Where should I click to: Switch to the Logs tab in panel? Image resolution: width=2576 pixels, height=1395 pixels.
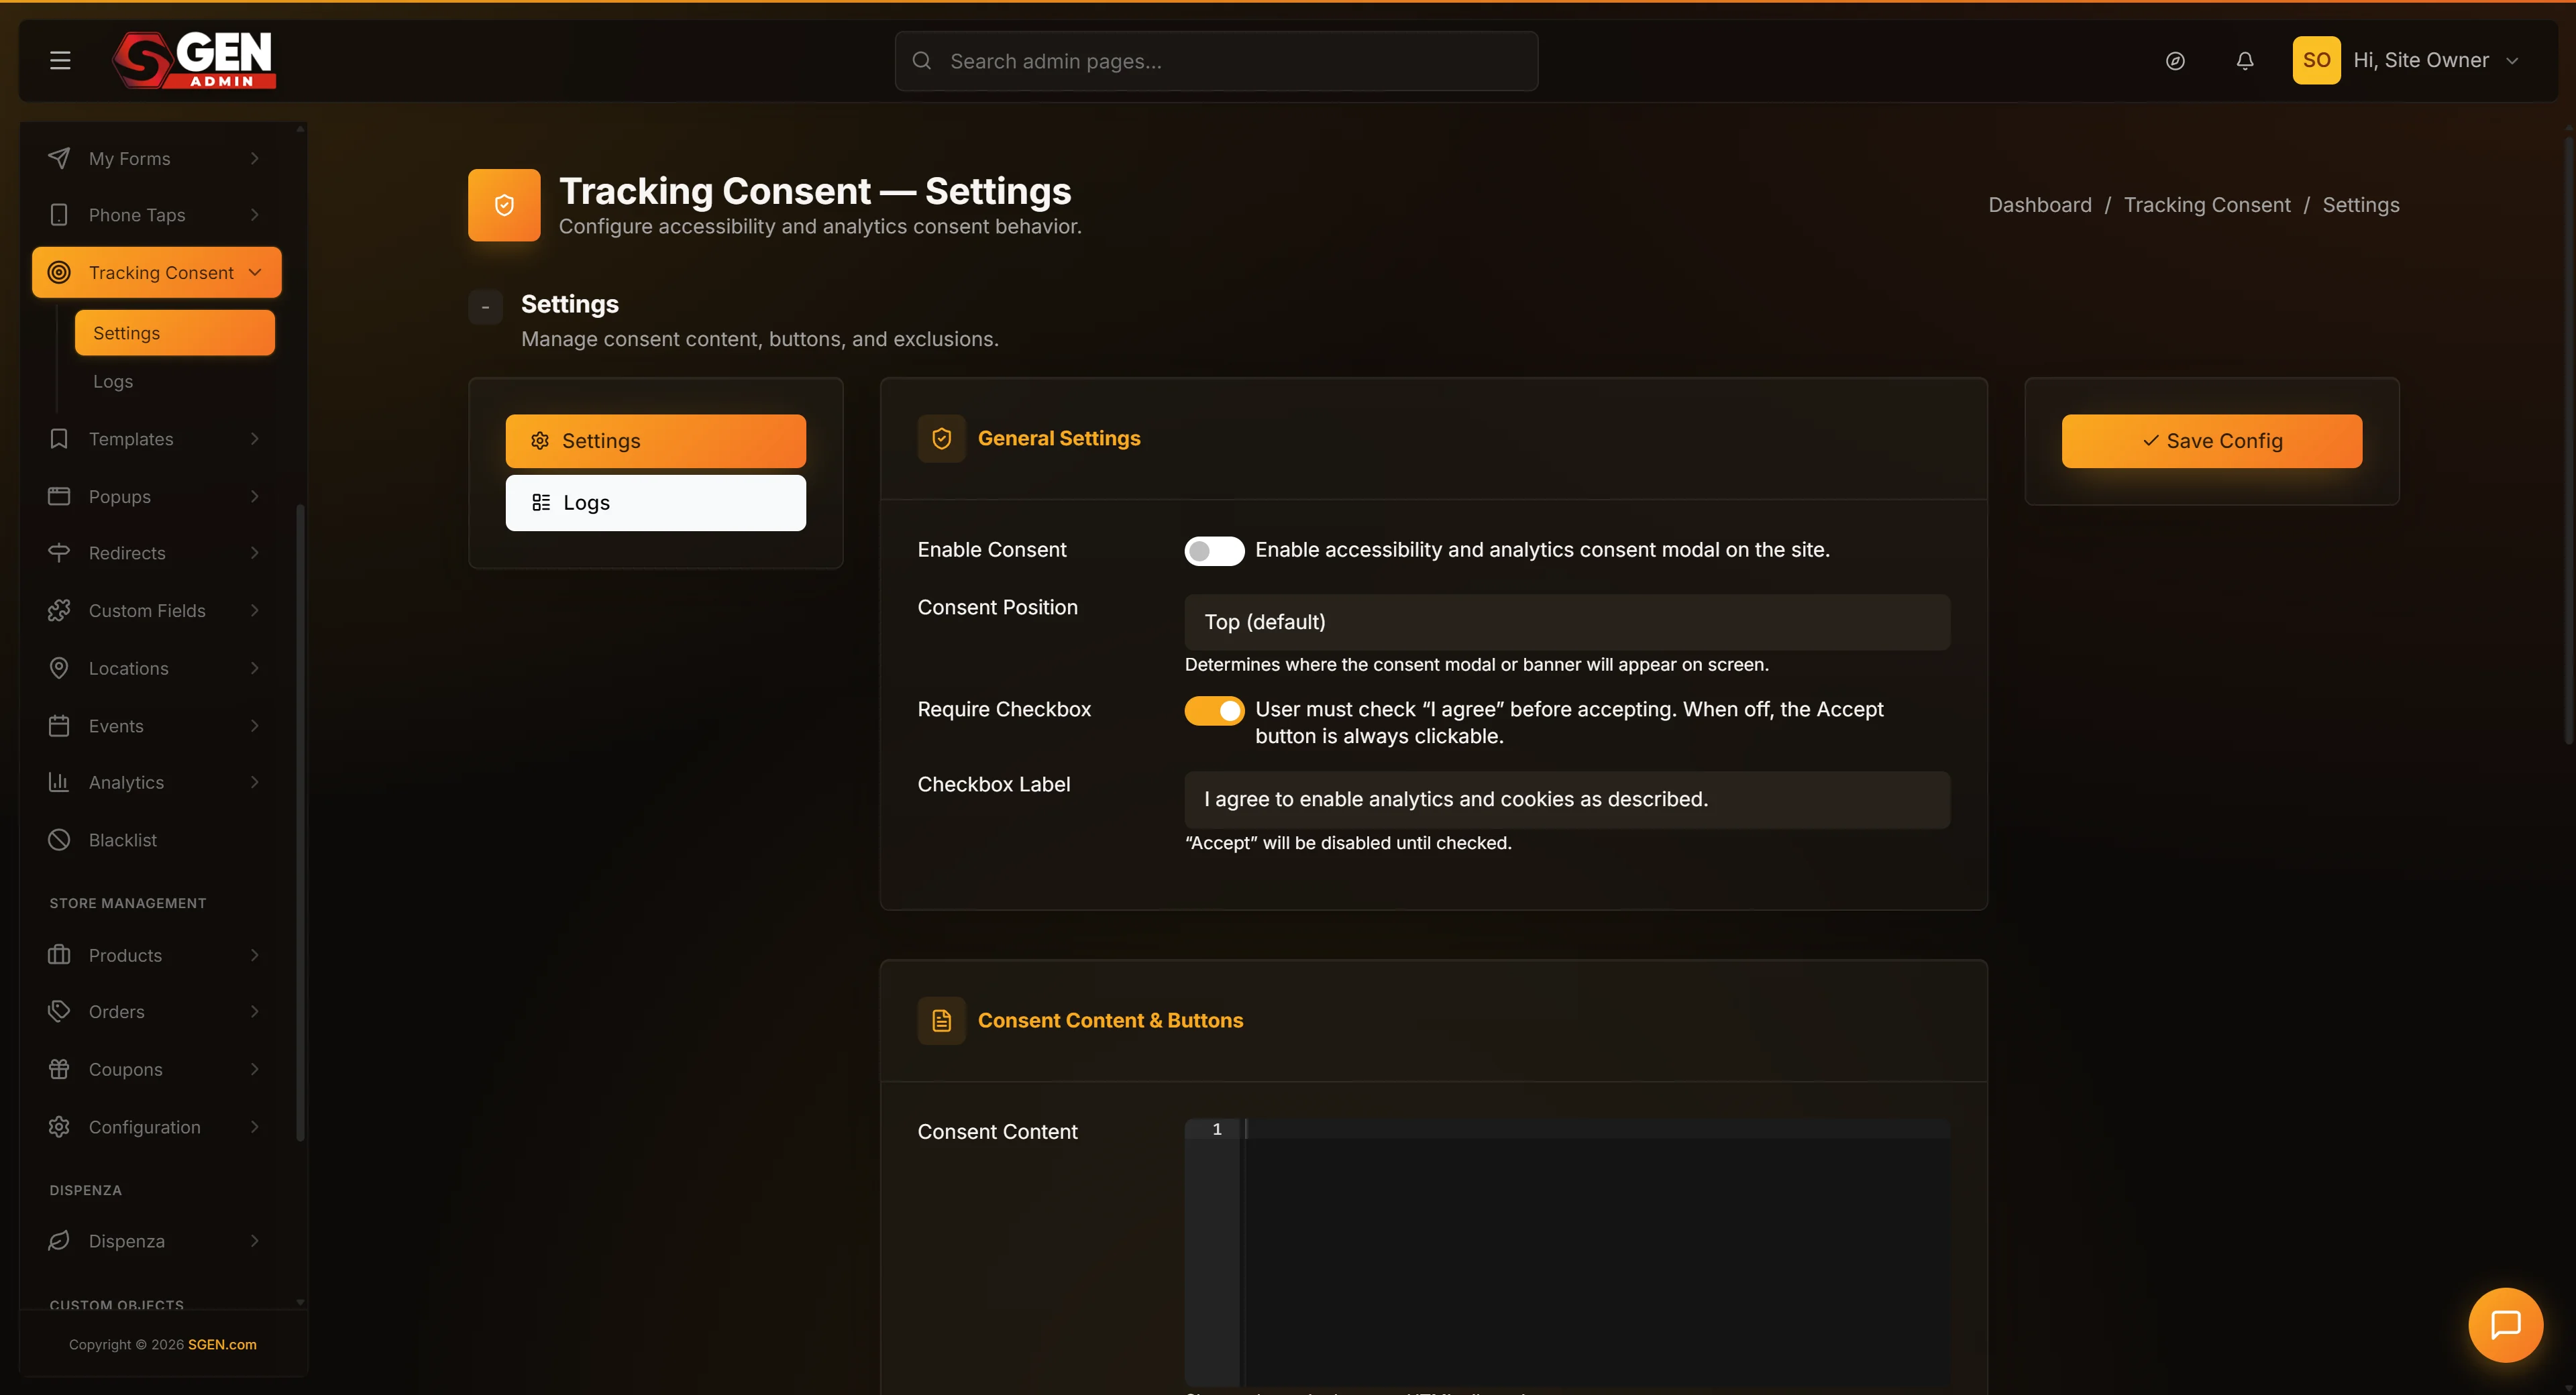coord(656,502)
